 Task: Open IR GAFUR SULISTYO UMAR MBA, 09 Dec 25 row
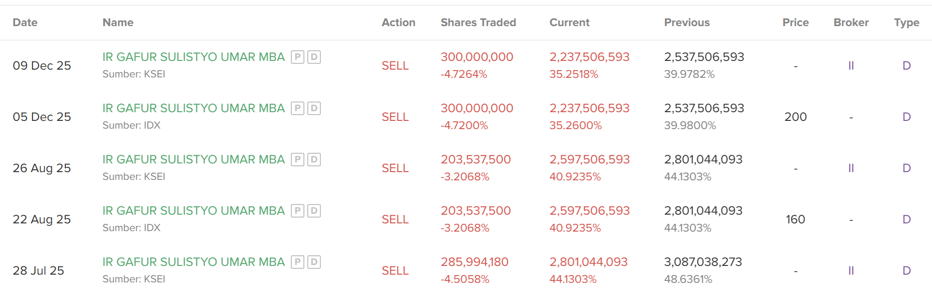(x=194, y=57)
